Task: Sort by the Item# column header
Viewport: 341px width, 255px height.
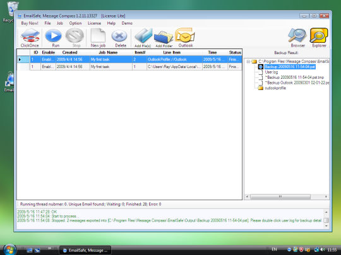Action: click(140, 52)
